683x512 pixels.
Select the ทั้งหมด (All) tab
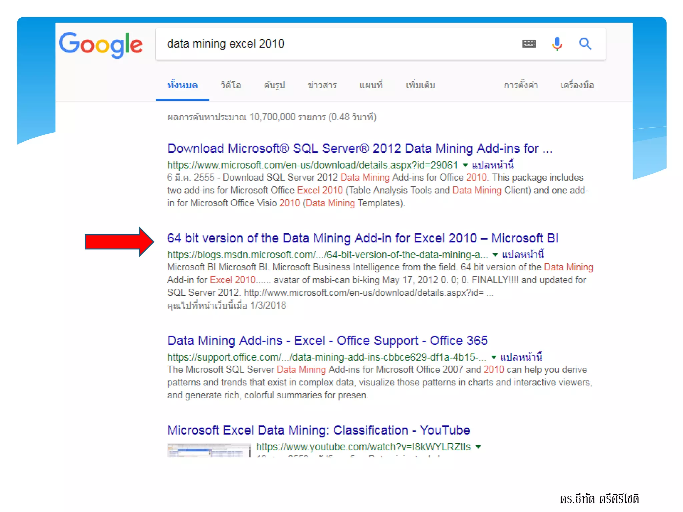pyautogui.click(x=182, y=85)
